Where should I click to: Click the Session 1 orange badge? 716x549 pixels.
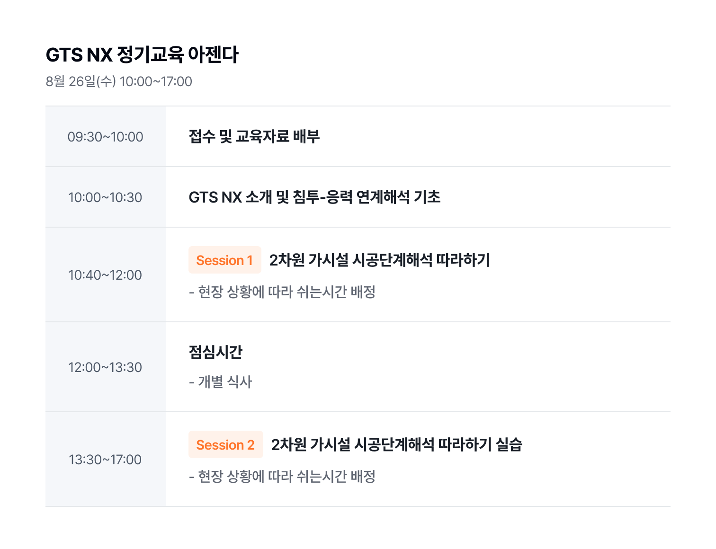(x=225, y=260)
